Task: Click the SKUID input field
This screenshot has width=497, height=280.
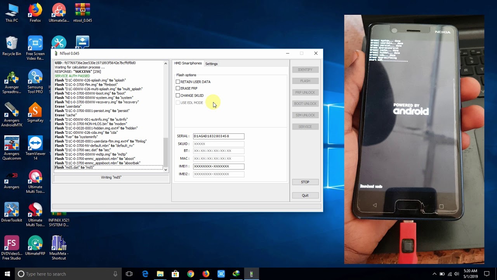Action: tap(219, 144)
